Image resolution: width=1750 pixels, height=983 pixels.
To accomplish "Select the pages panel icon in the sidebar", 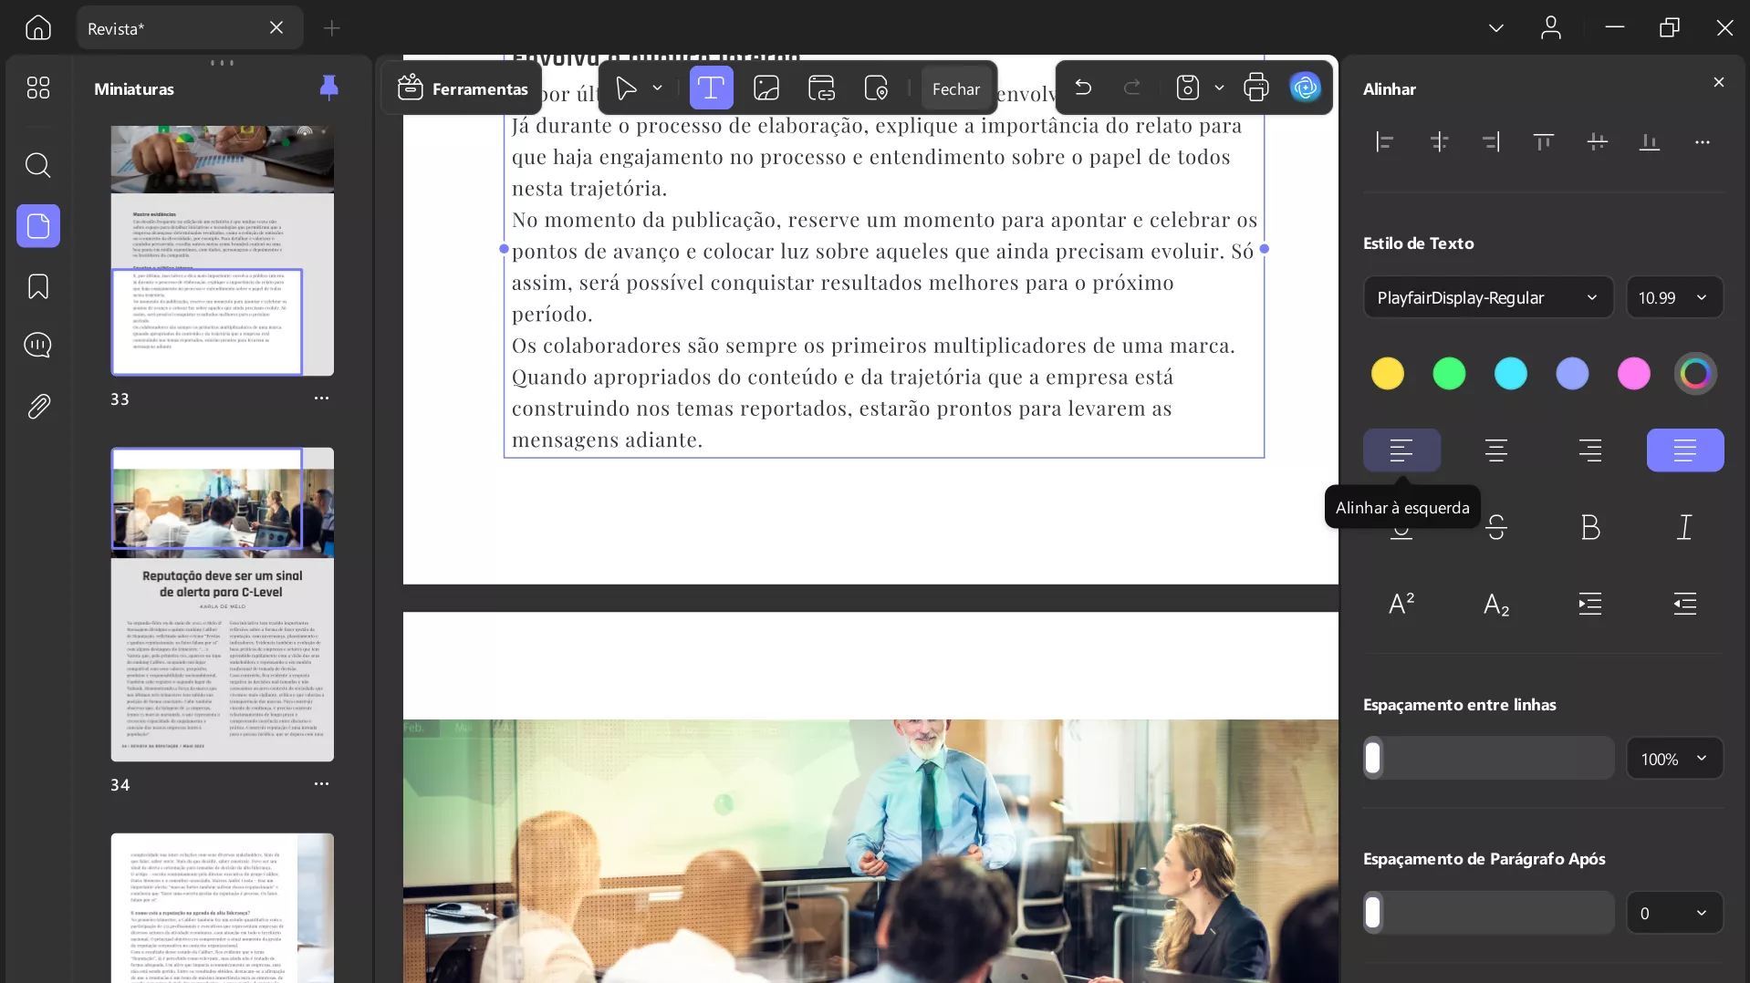I will (37, 226).
